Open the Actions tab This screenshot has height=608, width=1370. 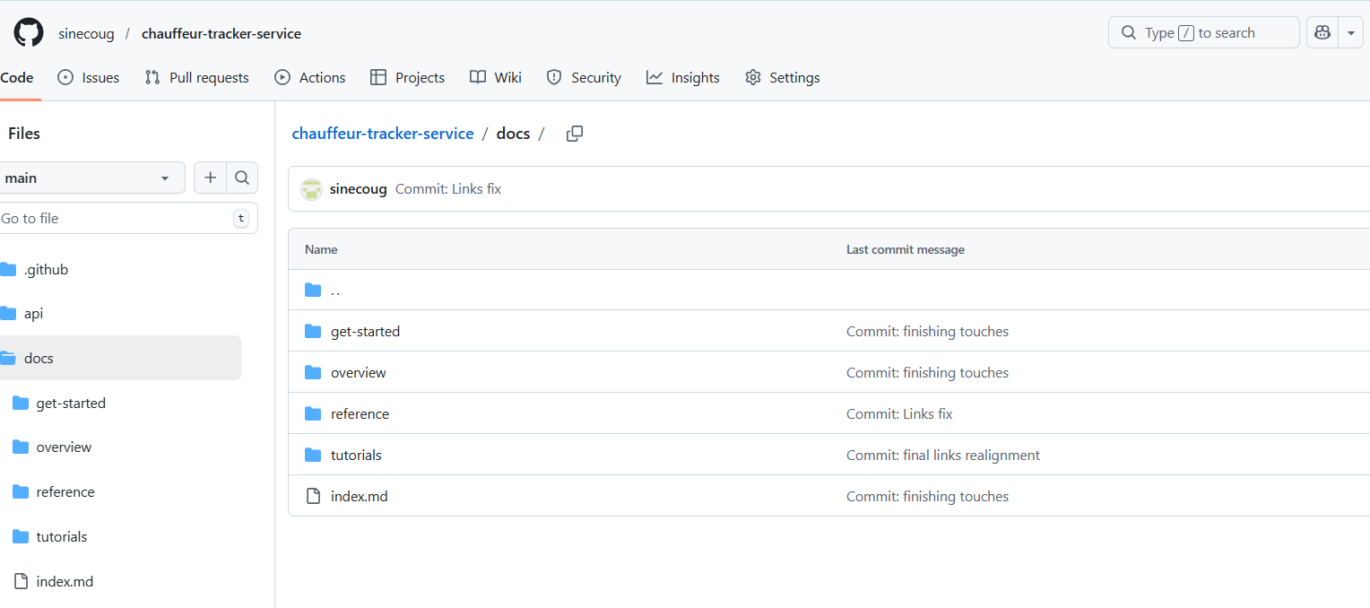click(310, 78)
